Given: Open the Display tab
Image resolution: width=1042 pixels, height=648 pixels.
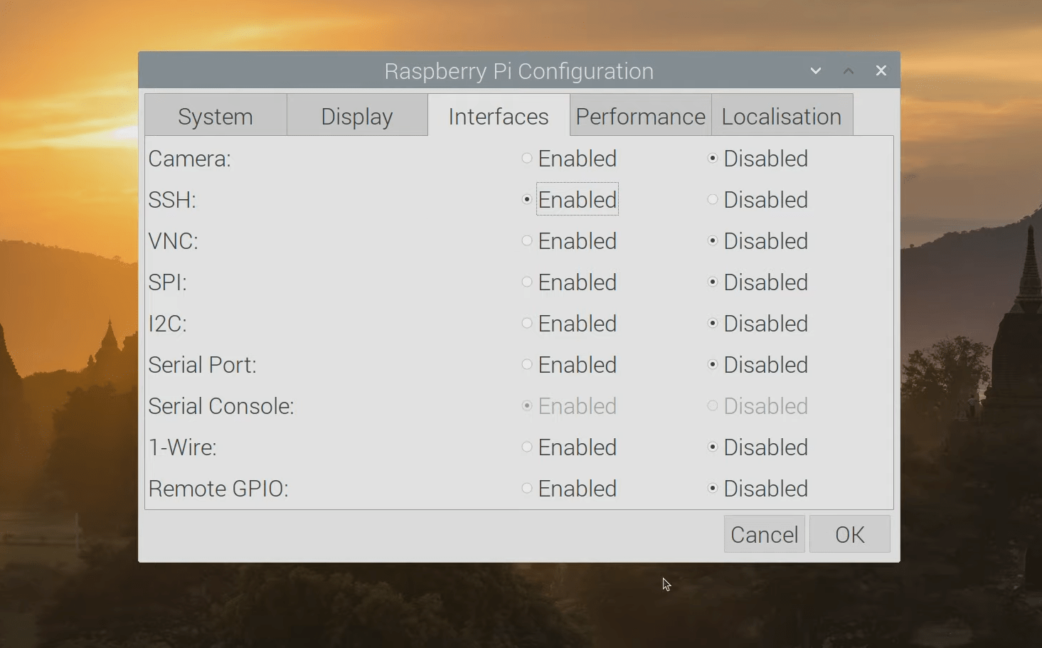Looking at the screenshot, I should [357, 115].
